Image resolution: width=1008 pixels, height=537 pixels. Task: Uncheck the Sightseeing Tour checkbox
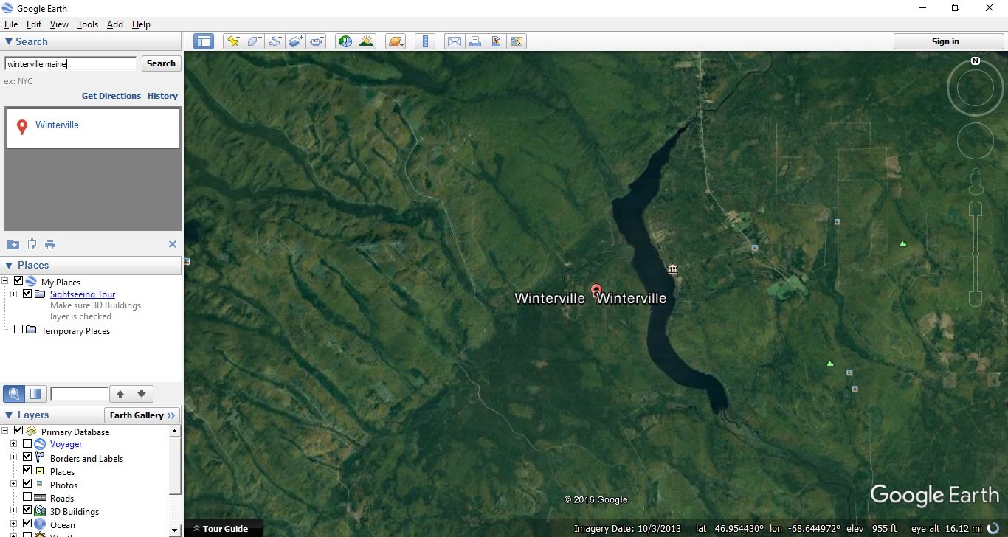[27, 294]
